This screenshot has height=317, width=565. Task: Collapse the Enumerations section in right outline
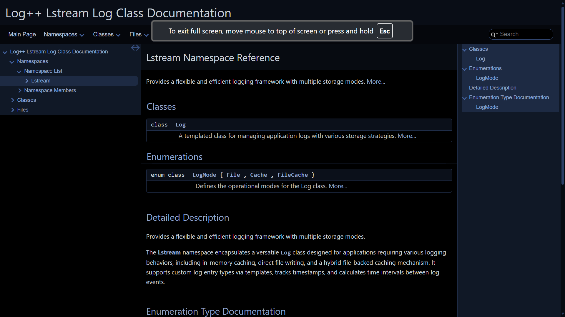(464, 69)
